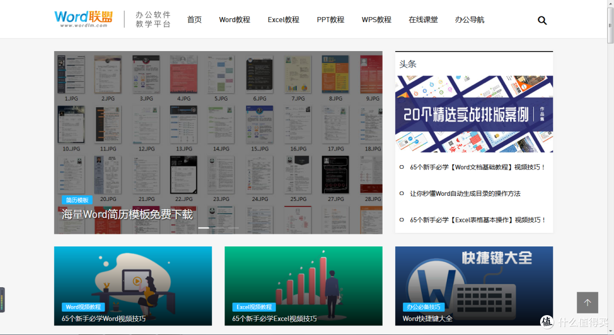This screenshot has width=614, height=335.
Task: Click the 办公软件教学平台 tagline text
Action: tap(153, 19)
